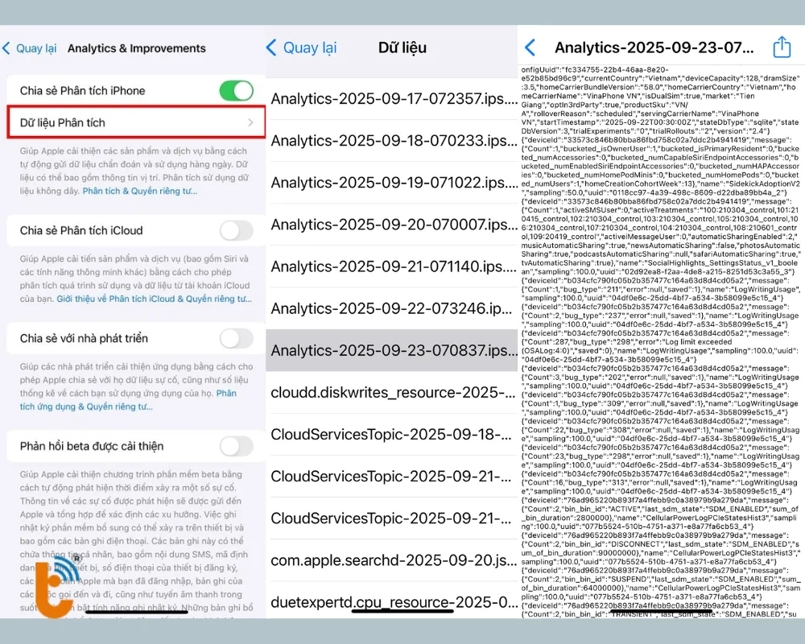The height and width of the screenshot is (644, 805).
Task: Enable the Chia sẻ Phân tích iCloud switch
Action: pyautogui.click(x=235, y=230)
